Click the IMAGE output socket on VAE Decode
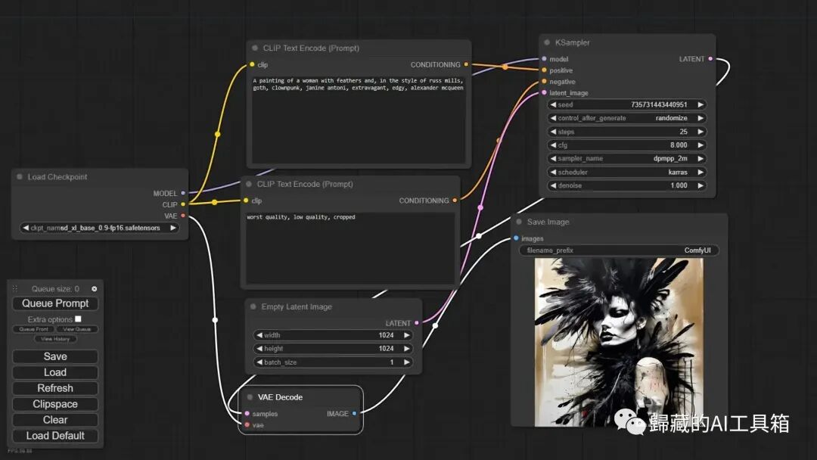This screenshot has height=460, width=817. [354, 414]
